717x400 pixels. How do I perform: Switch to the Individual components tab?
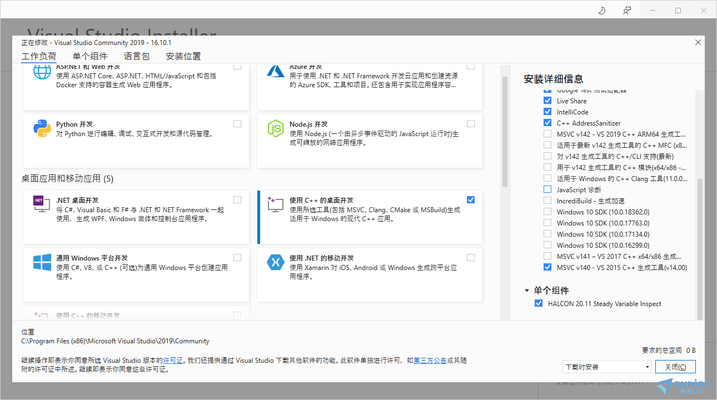coord(90,56)
